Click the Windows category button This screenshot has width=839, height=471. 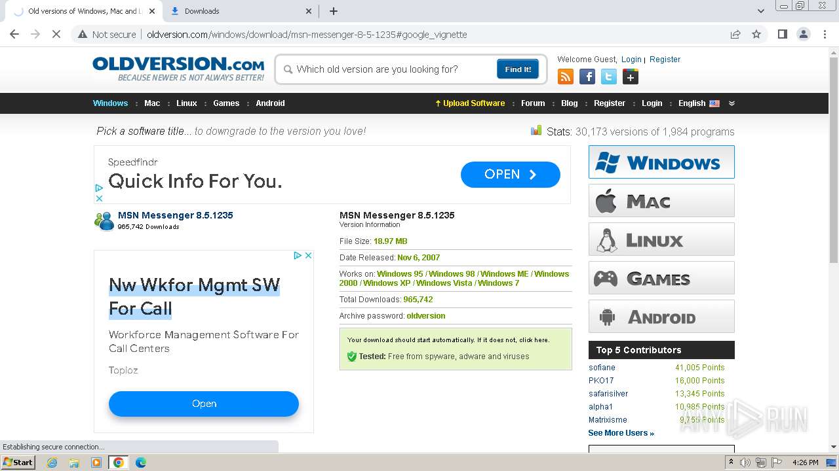[661, 162]
